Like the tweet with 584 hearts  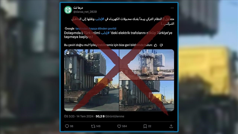tap(119, 126)
